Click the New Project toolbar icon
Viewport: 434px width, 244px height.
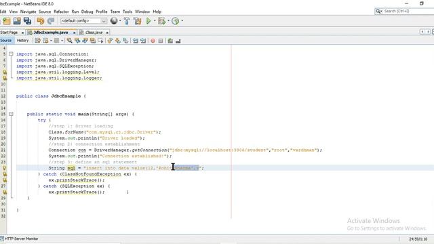pyautogui.click(x=6, y=21)
